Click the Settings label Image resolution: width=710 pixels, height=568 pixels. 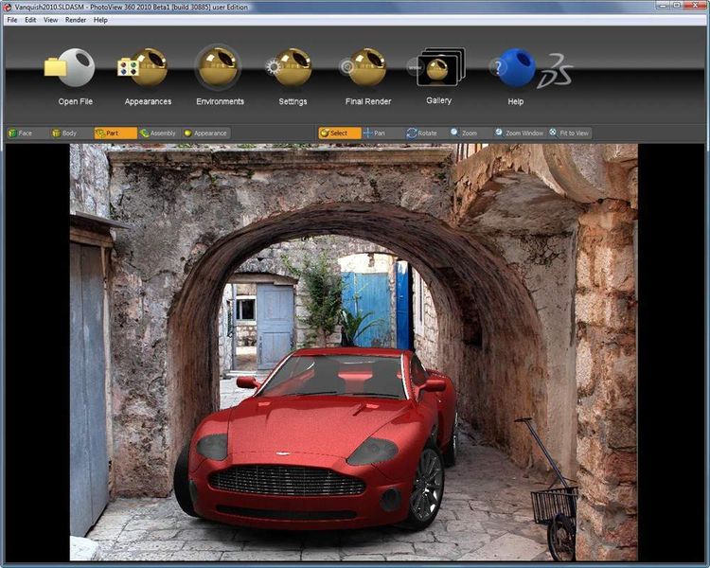tap(293, 101)
